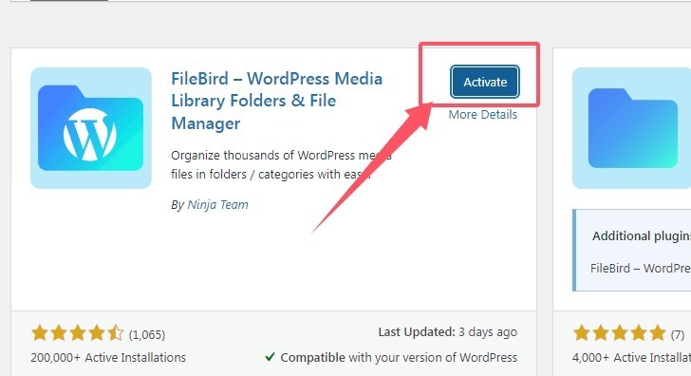Click the Additional plugins notice heading

[x=642, y=235]
